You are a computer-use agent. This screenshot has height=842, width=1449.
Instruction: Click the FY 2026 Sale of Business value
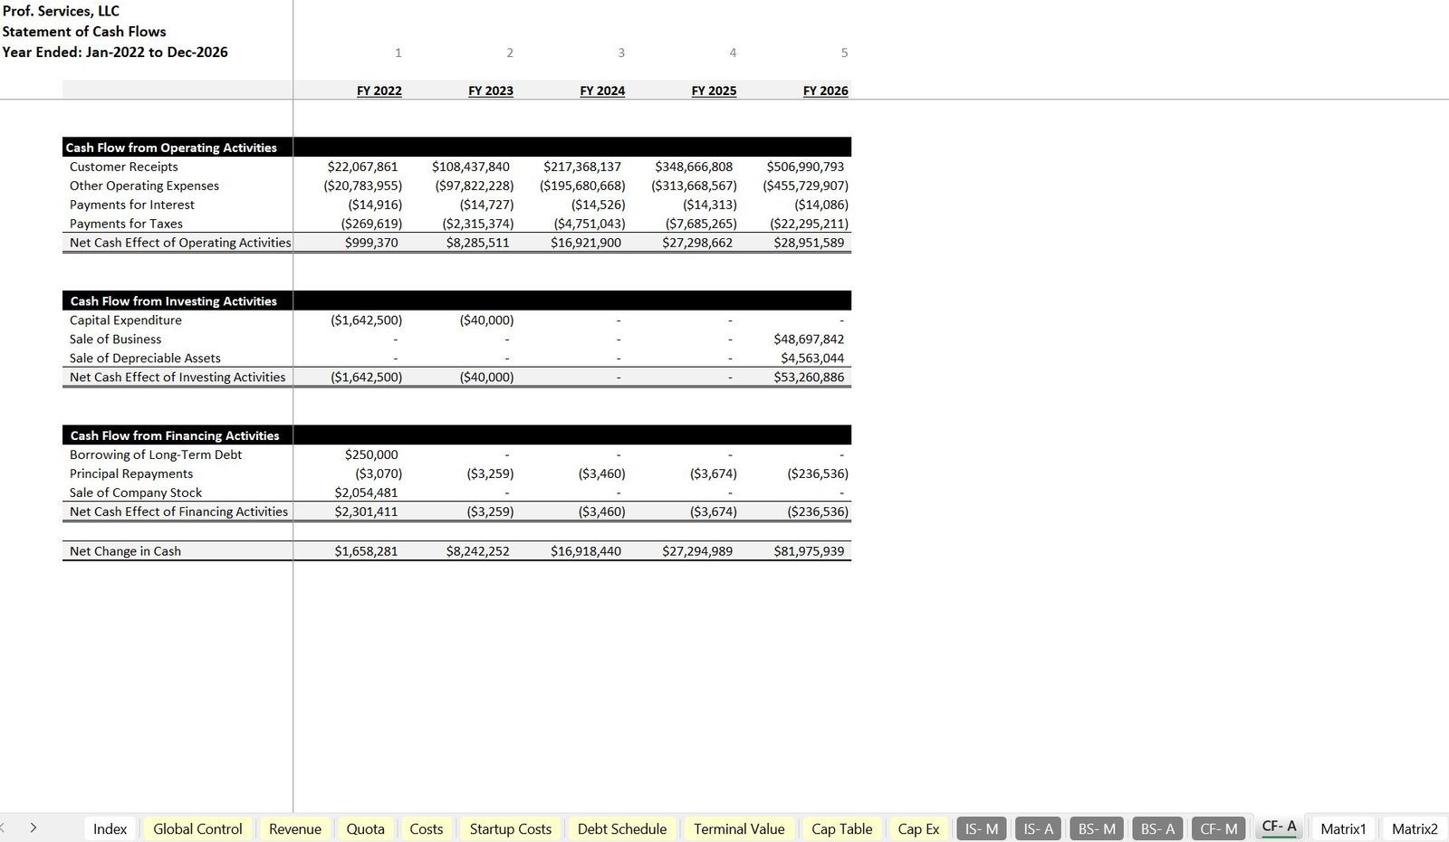pos(808,340)
